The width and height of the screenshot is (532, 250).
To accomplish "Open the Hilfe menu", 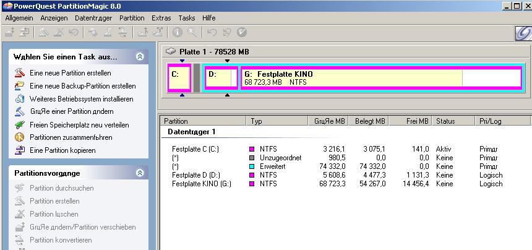I will (208, 18).
